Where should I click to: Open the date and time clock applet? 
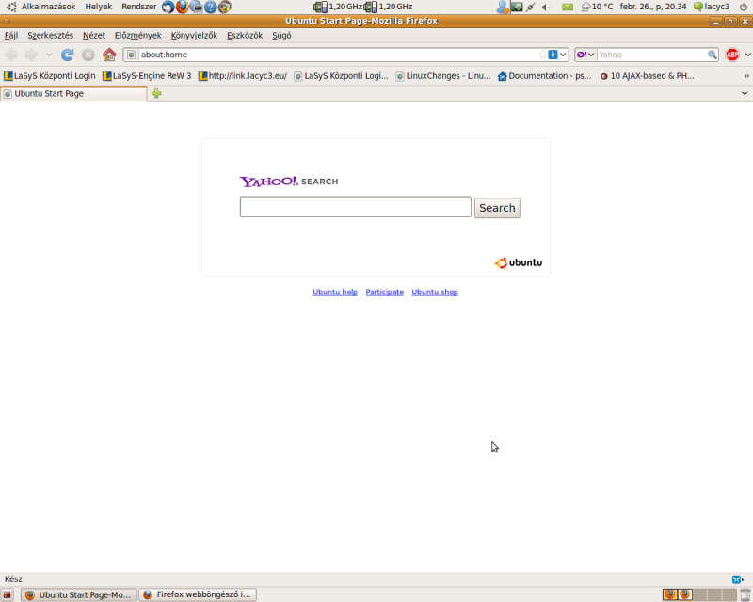pos(653,7)
